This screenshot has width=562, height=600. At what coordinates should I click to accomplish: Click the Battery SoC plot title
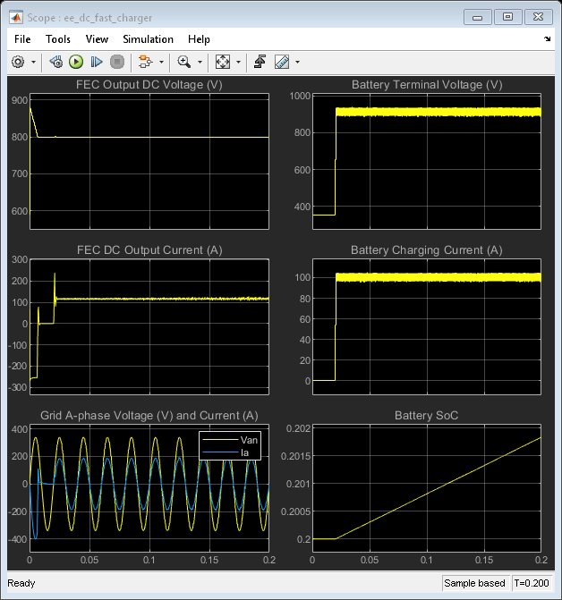click(427, 415)
